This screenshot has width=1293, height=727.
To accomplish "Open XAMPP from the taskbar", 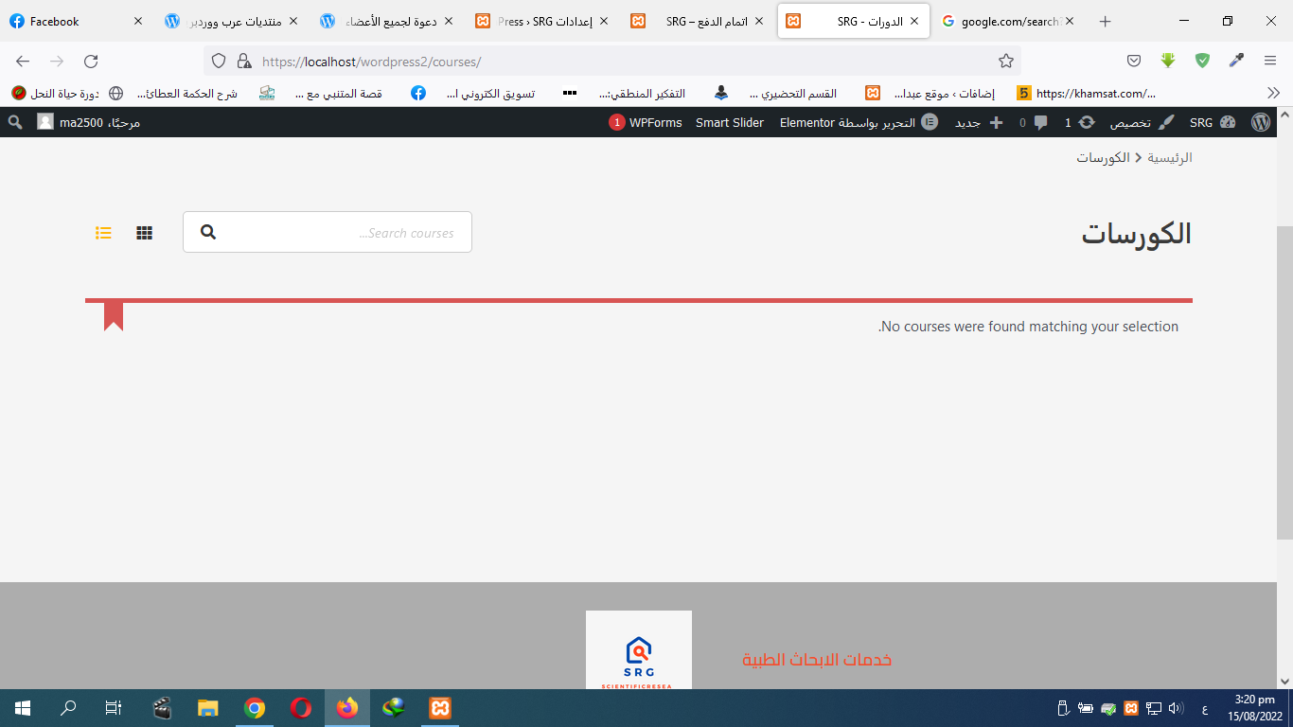I will [x=440, y=708].
